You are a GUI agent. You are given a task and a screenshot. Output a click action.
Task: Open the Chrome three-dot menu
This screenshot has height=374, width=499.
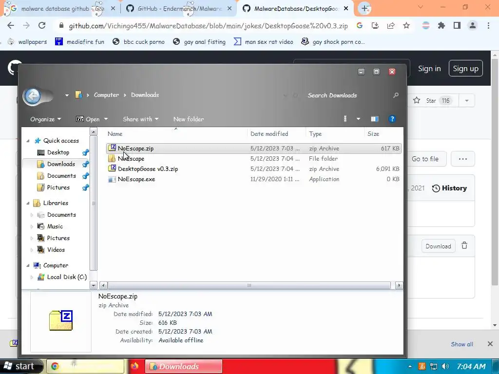click(488, 25)
